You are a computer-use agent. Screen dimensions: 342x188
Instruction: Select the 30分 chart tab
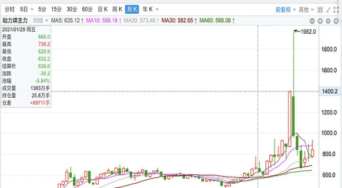point(72,9)
